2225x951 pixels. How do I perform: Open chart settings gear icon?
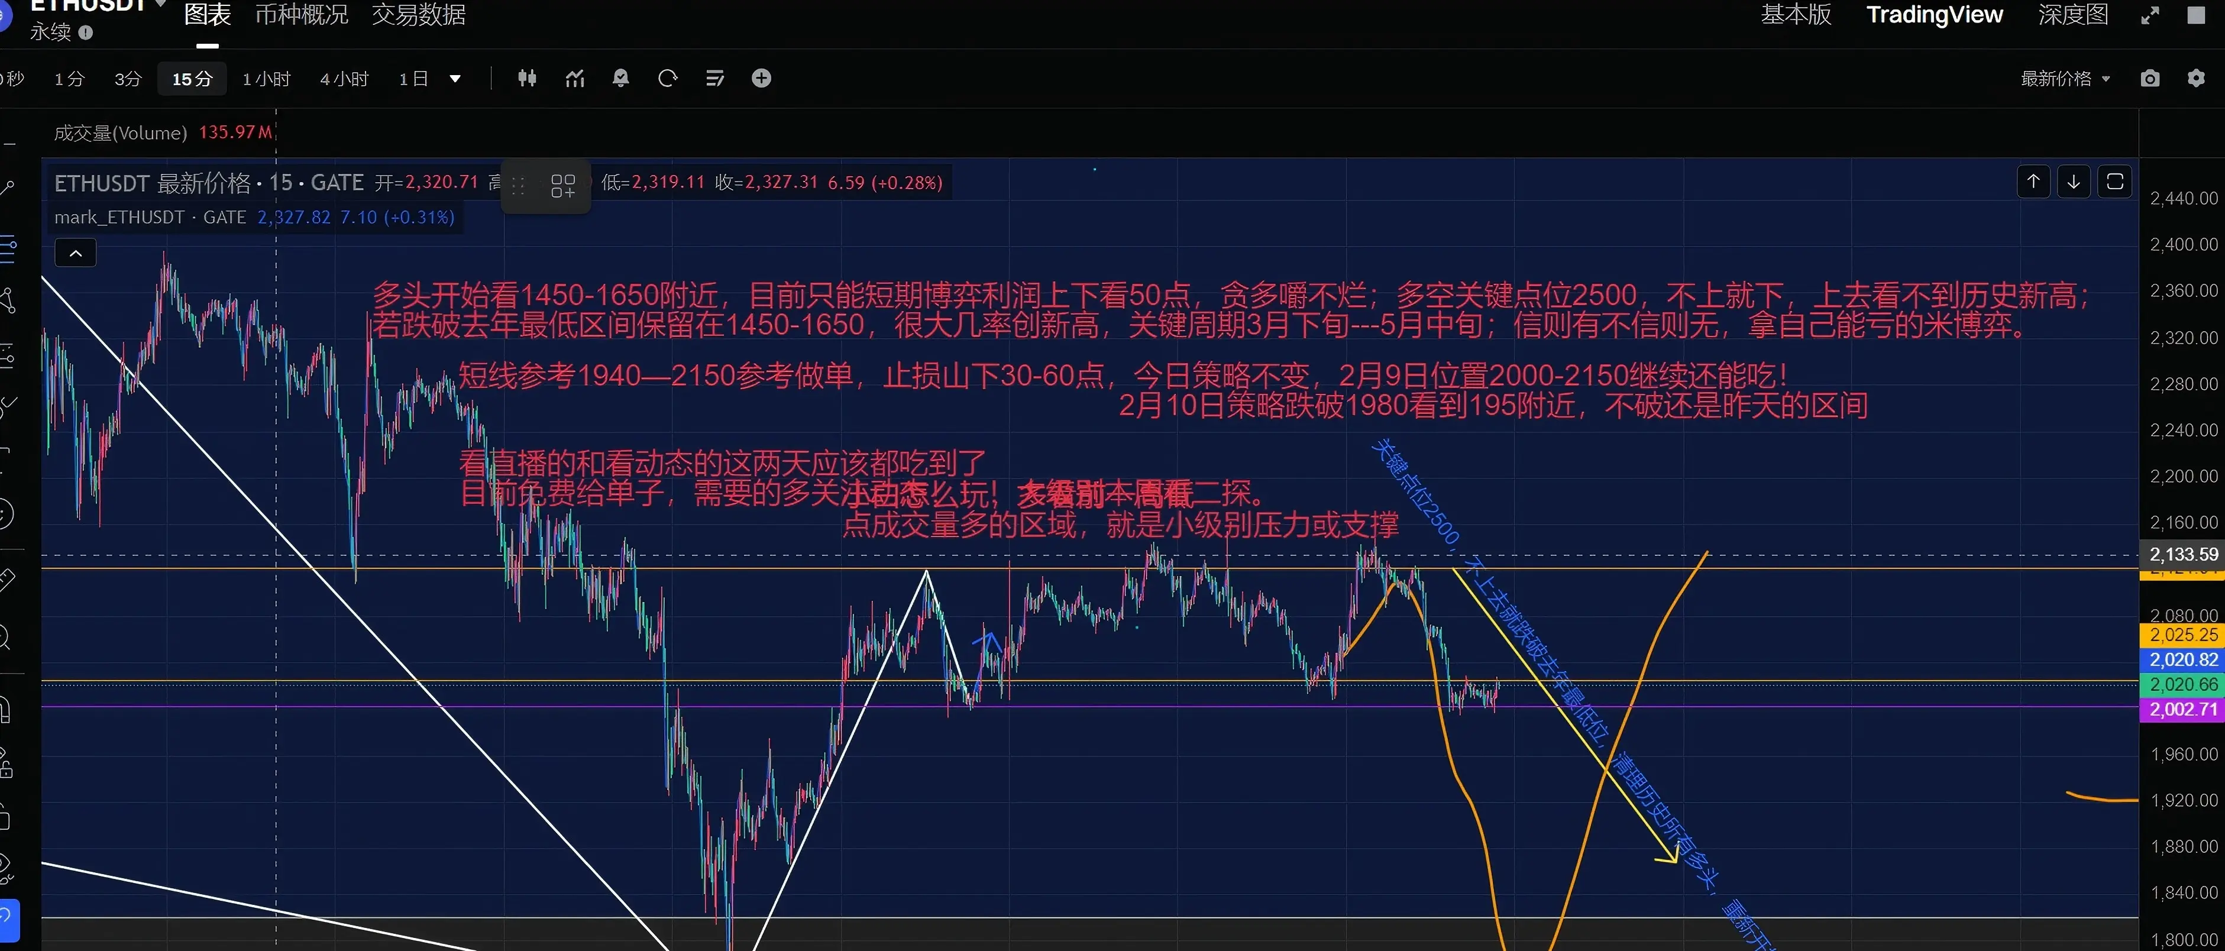[2195, 79]
